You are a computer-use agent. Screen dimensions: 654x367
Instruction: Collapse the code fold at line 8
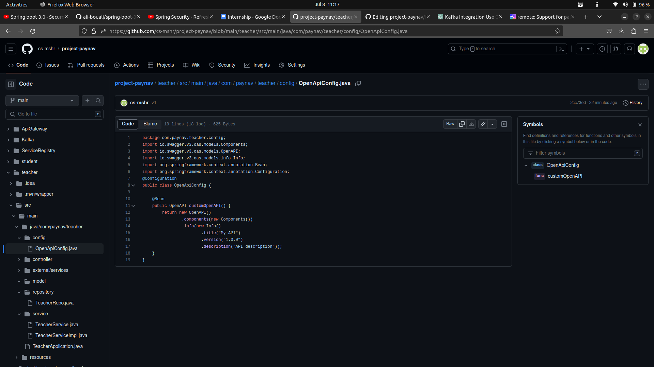click(x=133, y=185)
